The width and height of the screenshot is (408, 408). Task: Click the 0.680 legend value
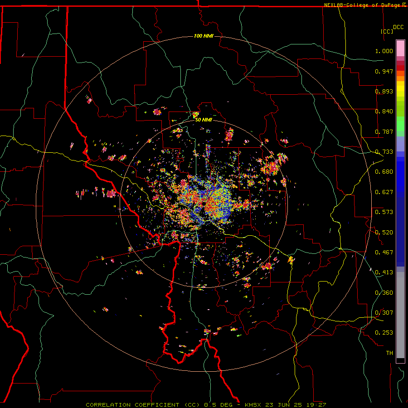point(384,172)
